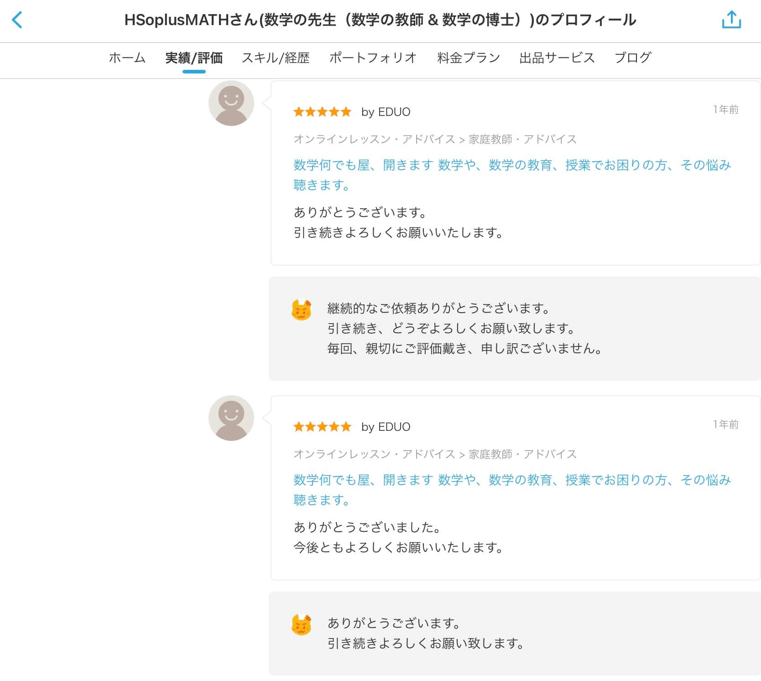Viewport: 761px width, 681px height.
Task: Tap cat avatar in first seller reply
Action: click(301, 310)
